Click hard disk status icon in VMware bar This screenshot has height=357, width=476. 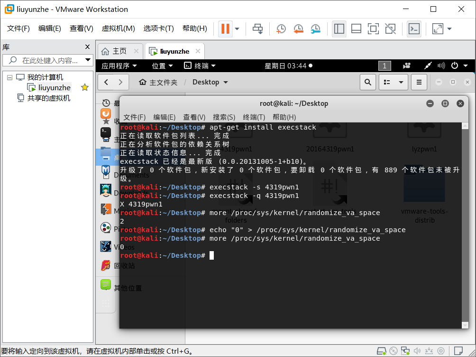[x=381, y=351]
